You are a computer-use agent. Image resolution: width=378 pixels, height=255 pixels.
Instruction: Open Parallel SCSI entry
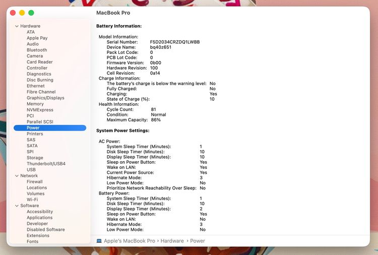[x=40, y=122]
